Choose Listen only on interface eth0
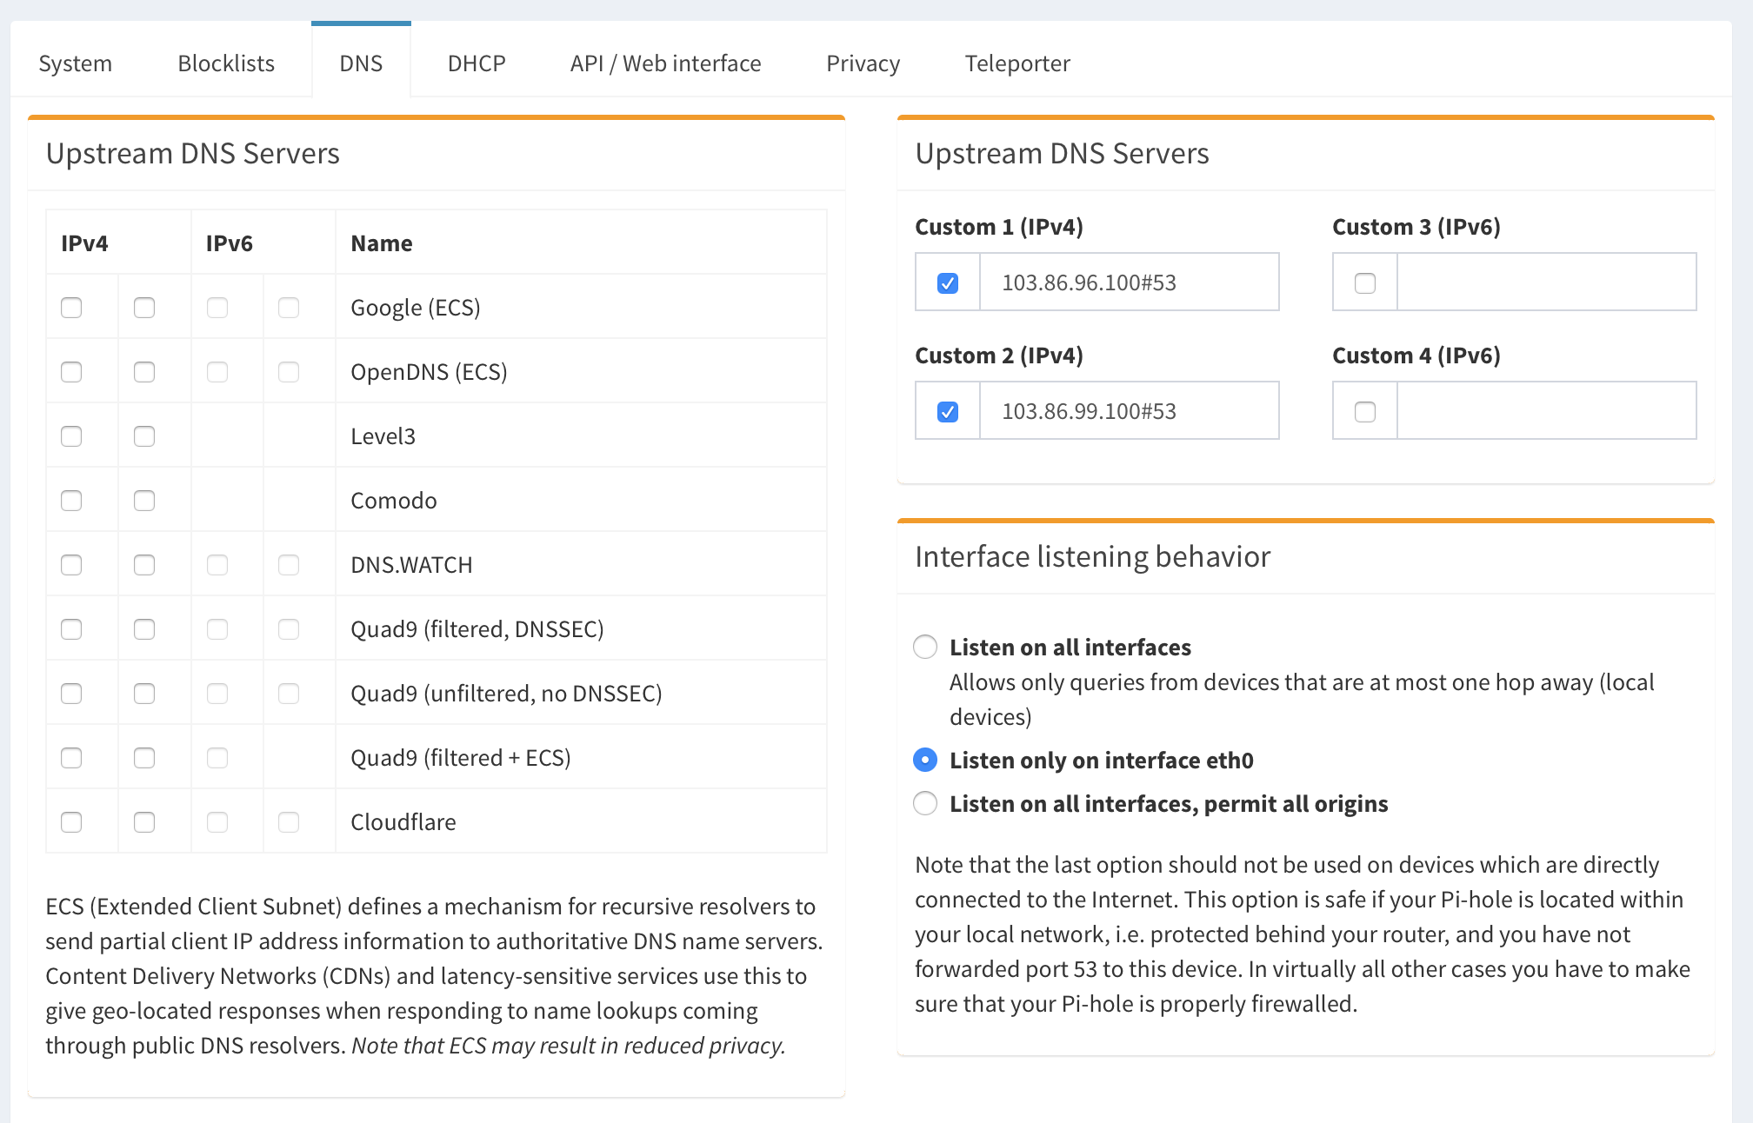This screenshot has height=1123, width=1753. pyautogui.click(x=924, y=760)
